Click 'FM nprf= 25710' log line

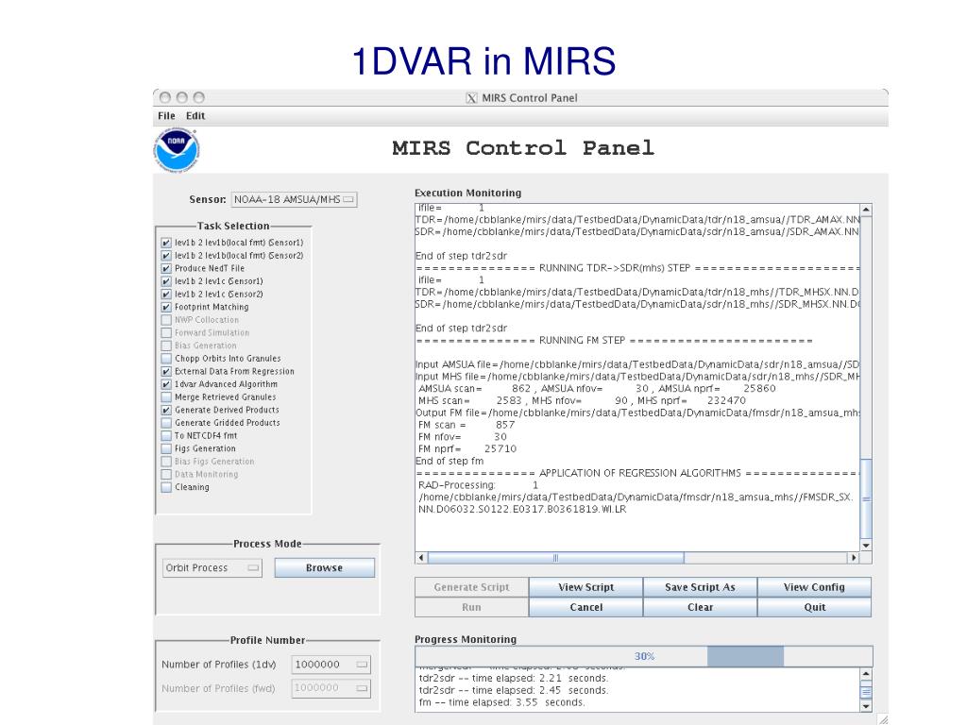[467, 448]
